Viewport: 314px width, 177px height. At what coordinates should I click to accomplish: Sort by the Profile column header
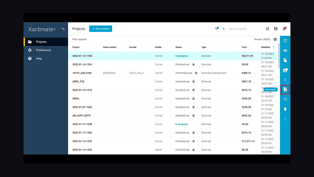point(158,47)
